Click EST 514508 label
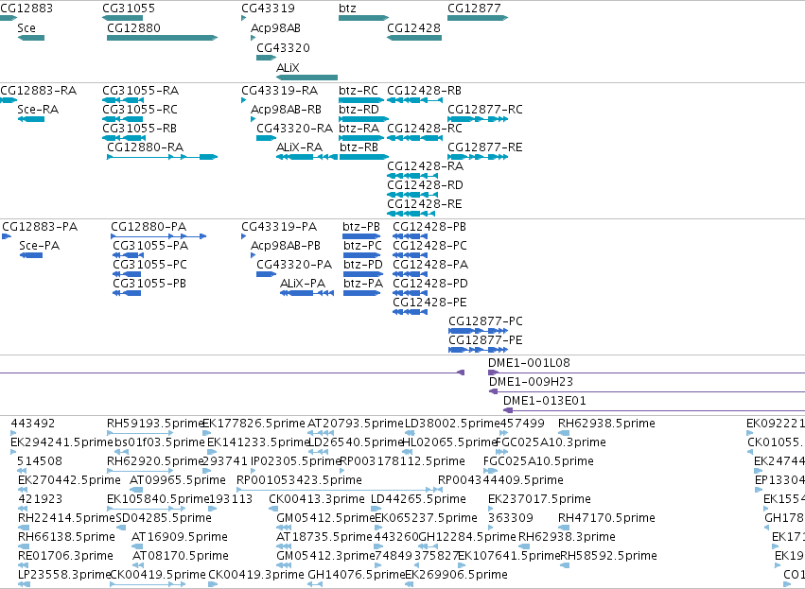The image size is (805, 589). [40, 461]
